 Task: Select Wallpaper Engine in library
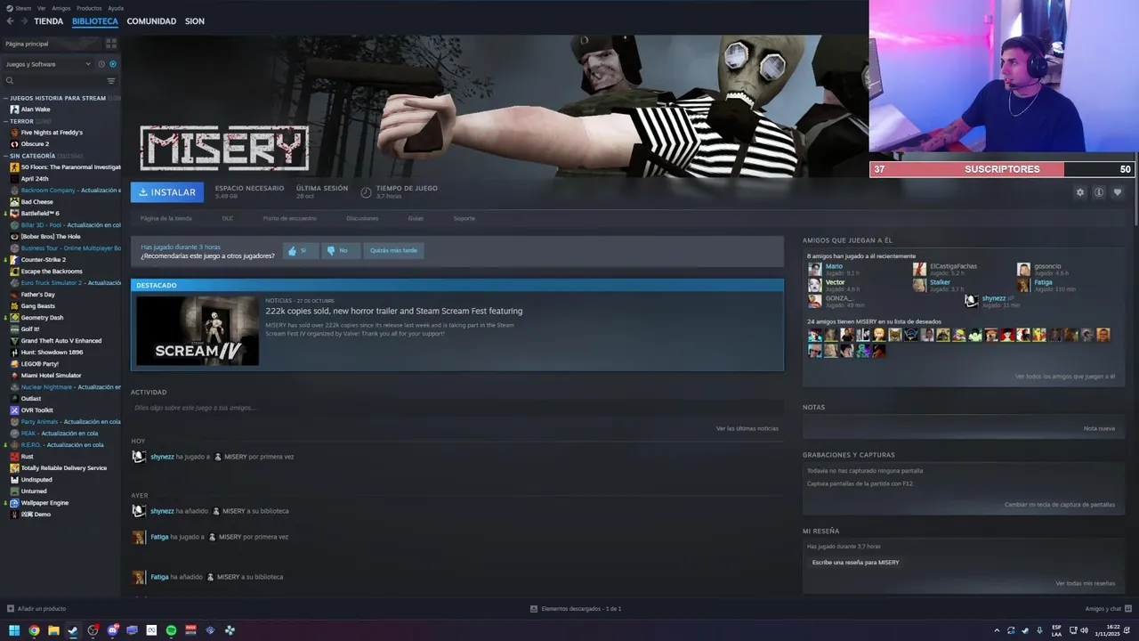pyautogui.click(x=44, y=503)
